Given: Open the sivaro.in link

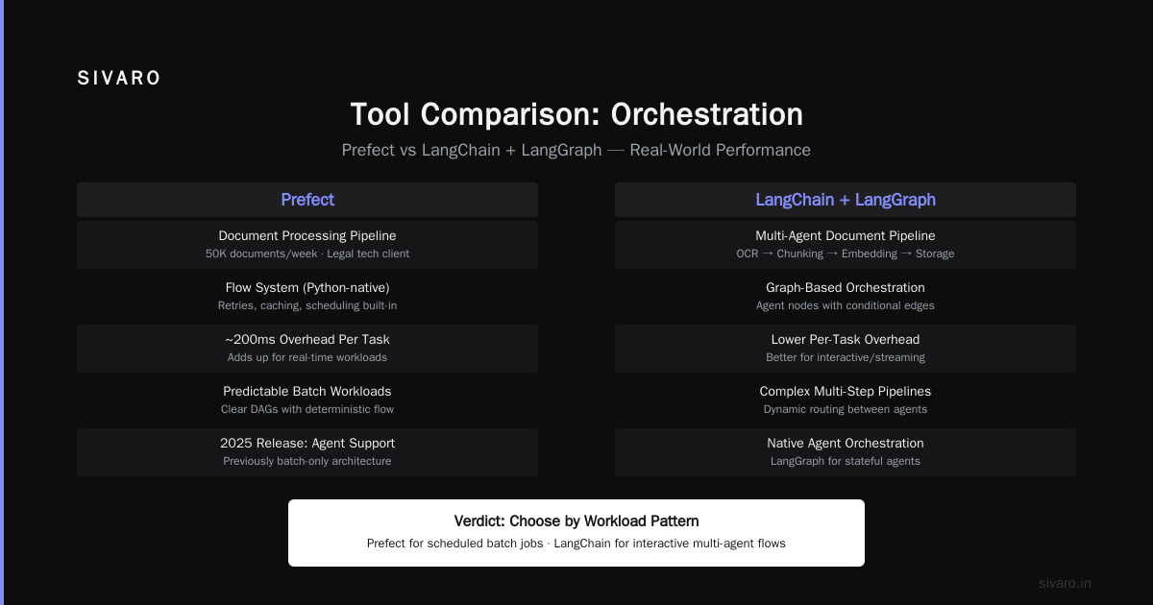Looking at the screenshot, I should [x=1065, y=583].
